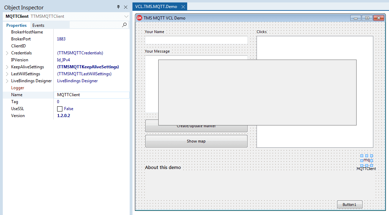Maximize the TMS MQTT VCL Demo form
The height and width of the screenshot is (215, 389).
pyautogui.click(x=367, y=18)
